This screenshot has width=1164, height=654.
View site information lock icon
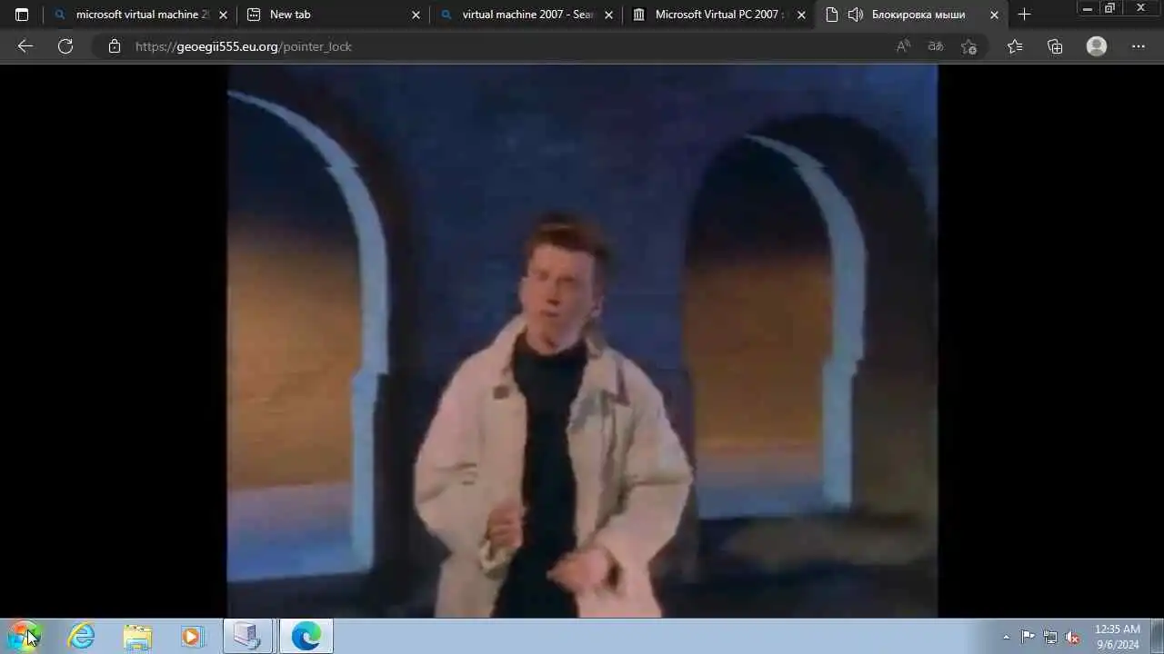[114, 46]
